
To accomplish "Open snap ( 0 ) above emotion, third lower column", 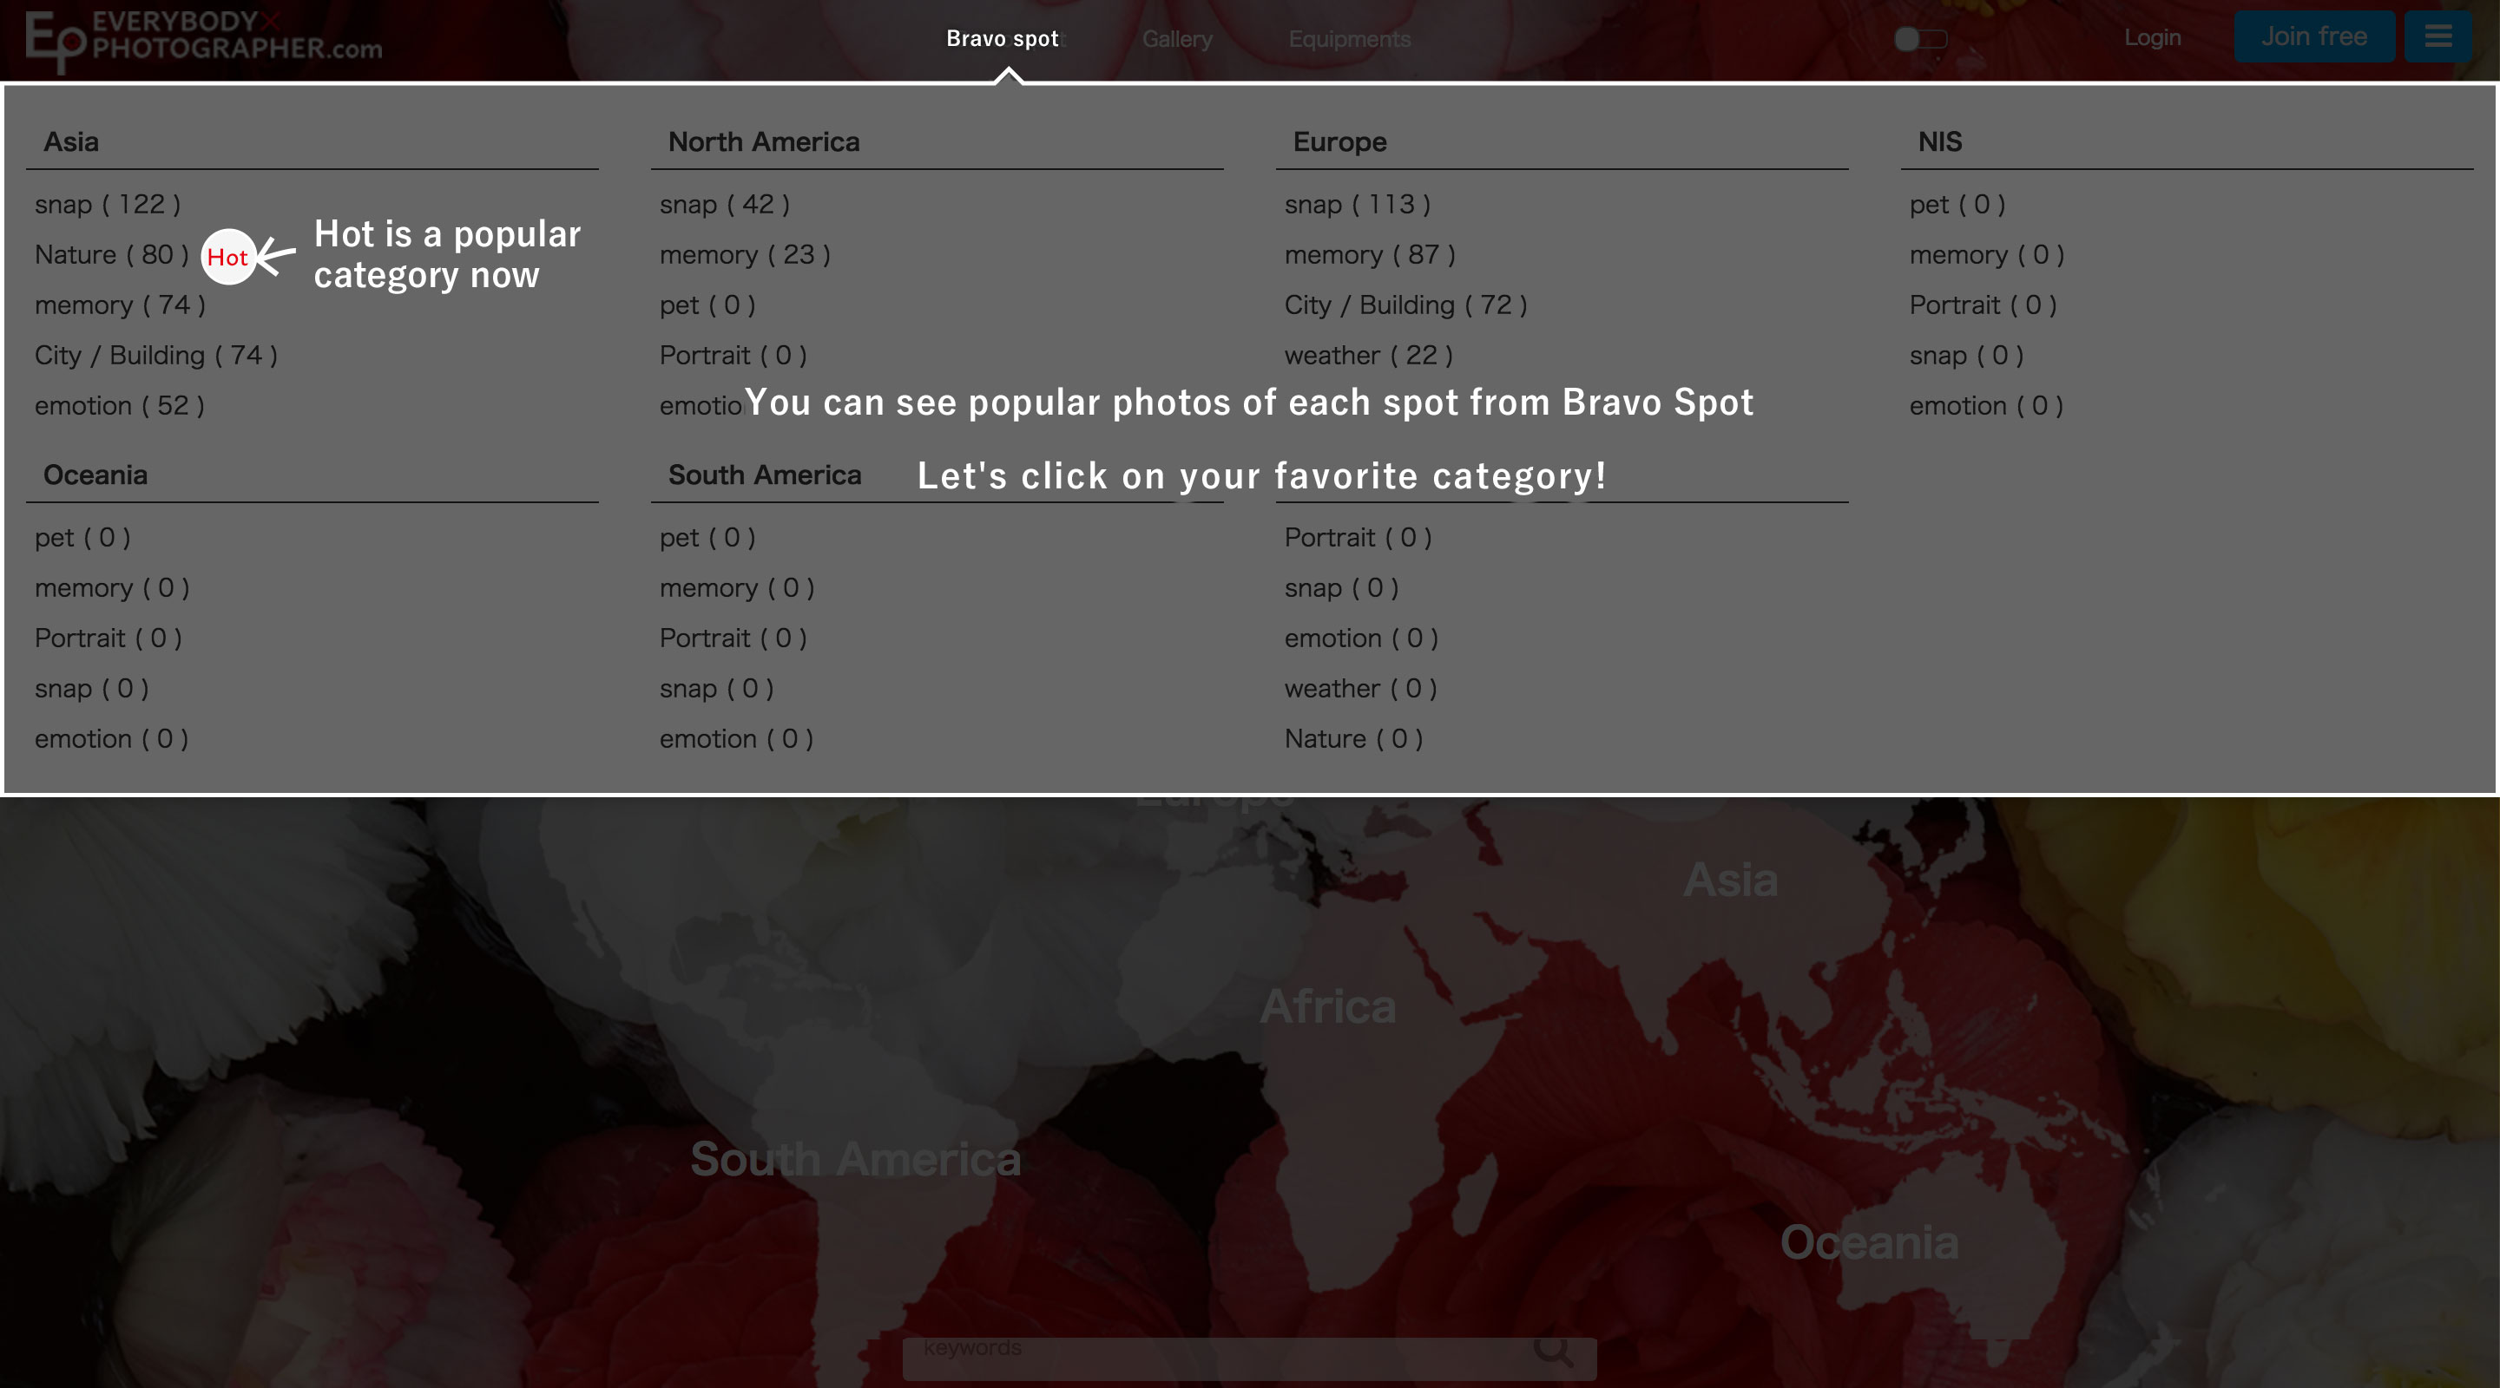I will [x=1341, y=589].
